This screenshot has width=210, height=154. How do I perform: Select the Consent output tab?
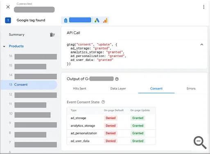click(156, 88)
